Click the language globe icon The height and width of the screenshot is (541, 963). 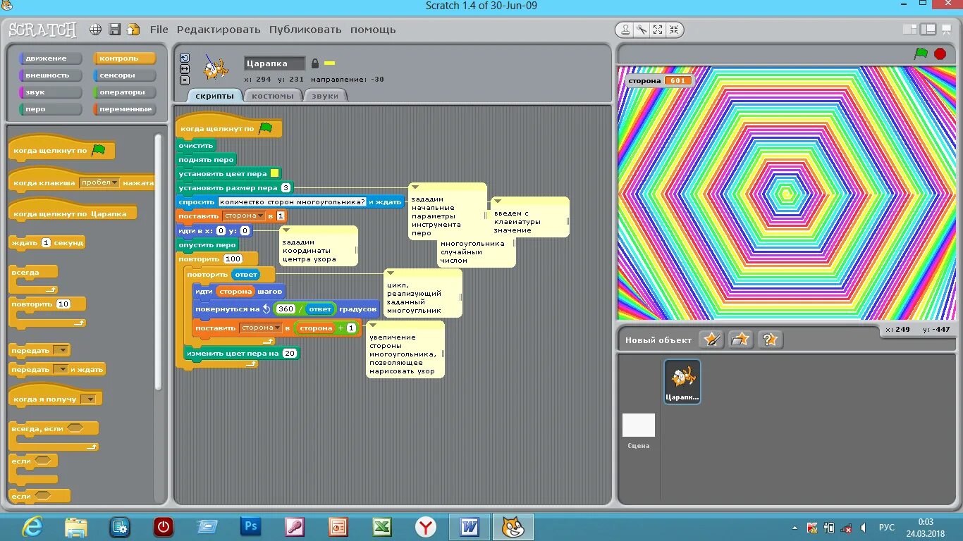pos(96,30)
